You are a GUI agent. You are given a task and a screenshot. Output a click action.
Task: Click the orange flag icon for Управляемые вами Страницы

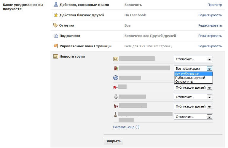[x=55, y=46]
